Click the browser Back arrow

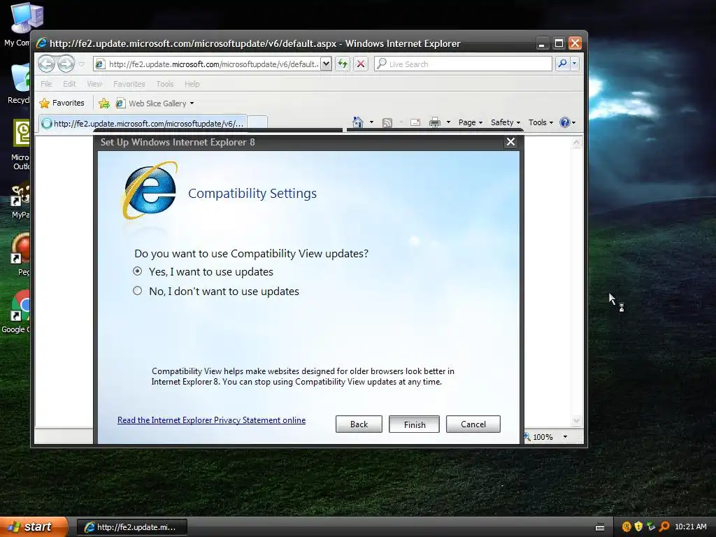(x=47, y=64)
